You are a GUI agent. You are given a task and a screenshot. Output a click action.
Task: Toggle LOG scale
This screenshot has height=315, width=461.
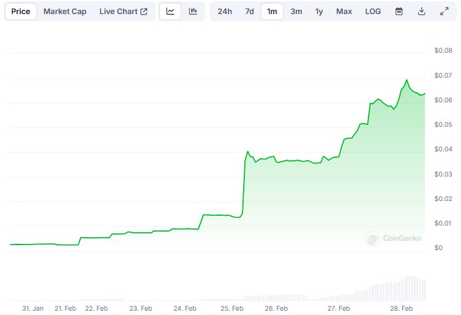[373, 12]
